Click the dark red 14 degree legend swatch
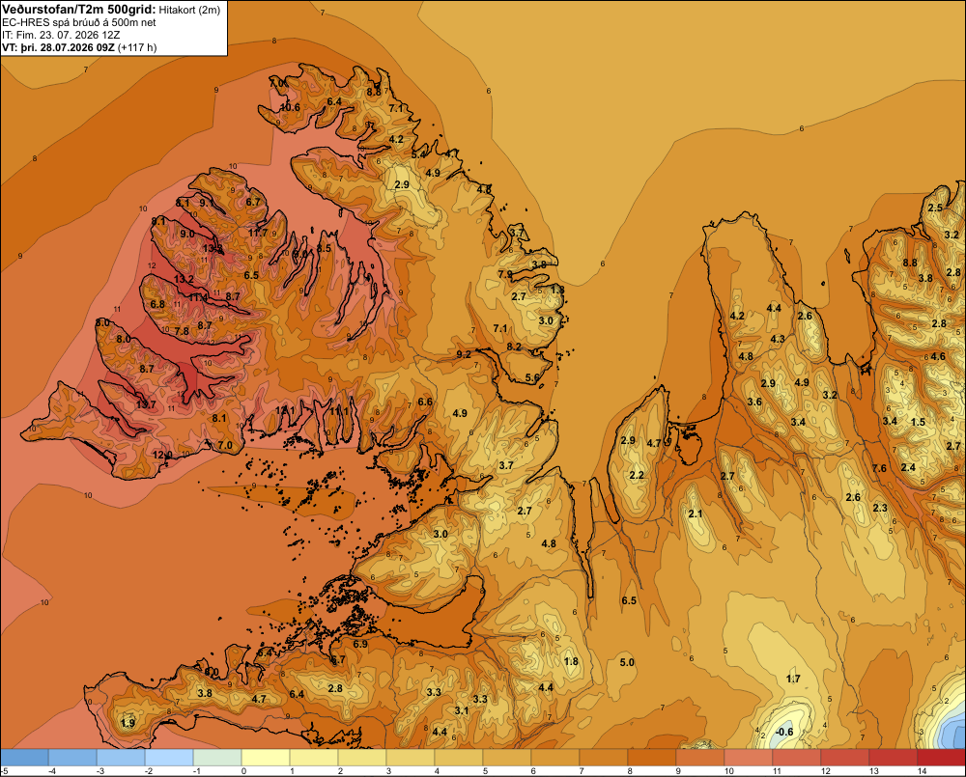The width and height of the screenshot is (966, 777). point(941,758)
